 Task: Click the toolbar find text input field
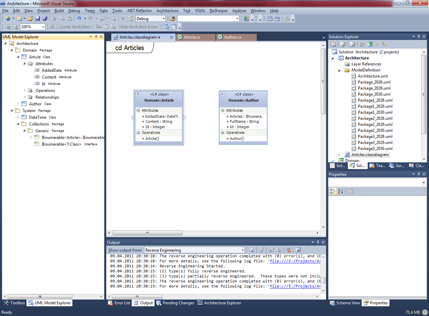pyautogui.click(x=208, y=18)
